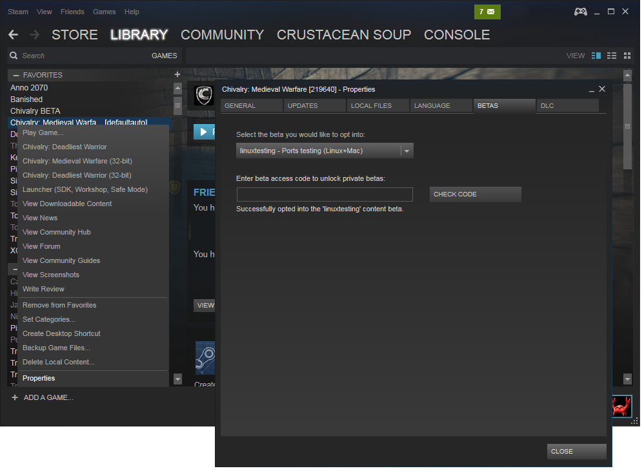Open the Games filter dropdown

(x=165, y=56)
